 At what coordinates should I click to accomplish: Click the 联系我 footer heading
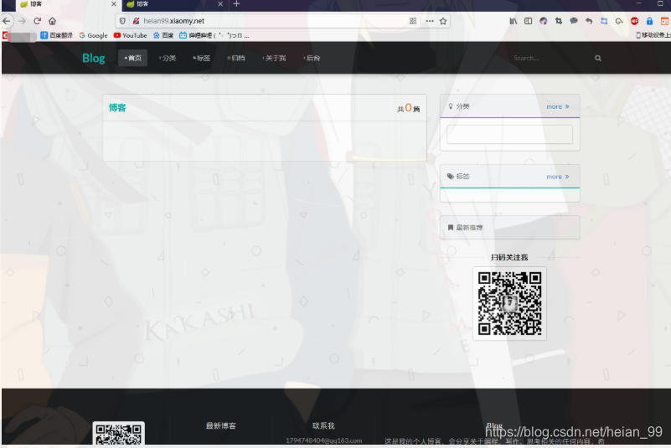[x=323, y=425]
